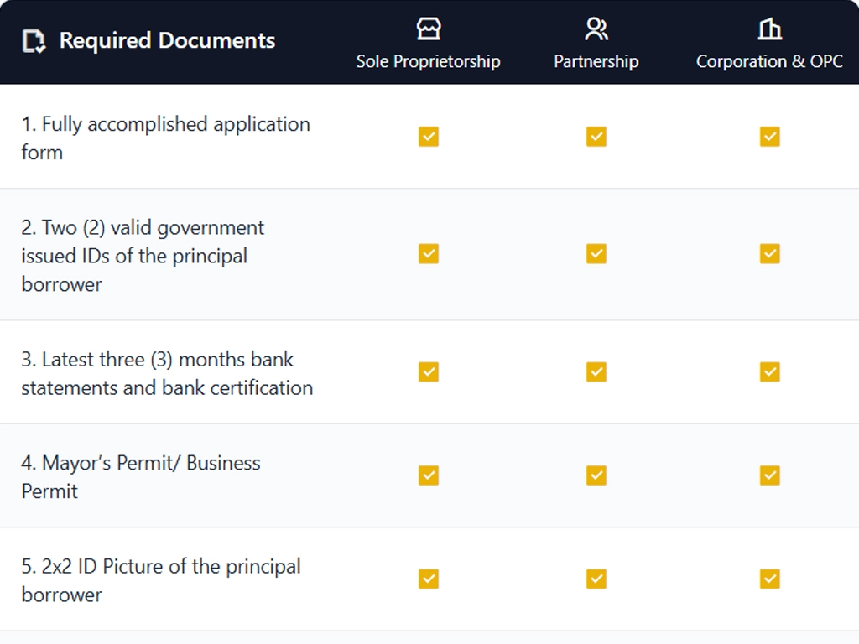Toggle Partnership checkbox for bank statements
The image size is (859, 644).
(596, 371)
